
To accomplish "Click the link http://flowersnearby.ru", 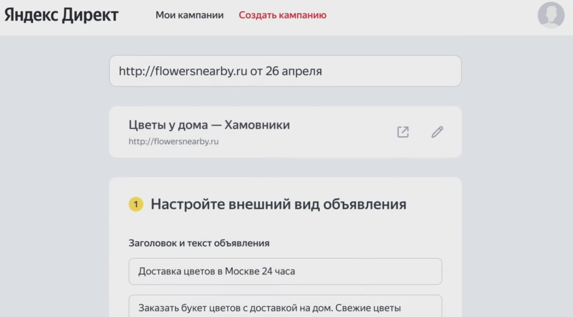I will coord(173,141).
